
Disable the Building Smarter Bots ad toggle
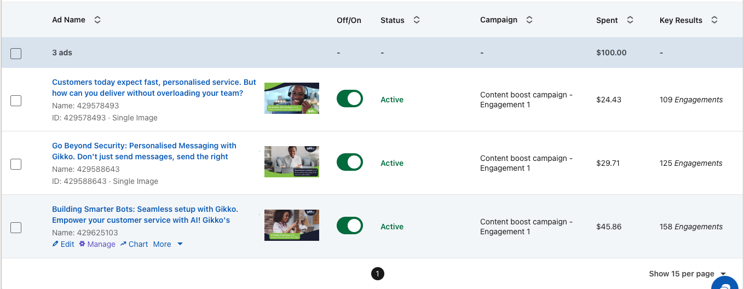click(349, 226)
